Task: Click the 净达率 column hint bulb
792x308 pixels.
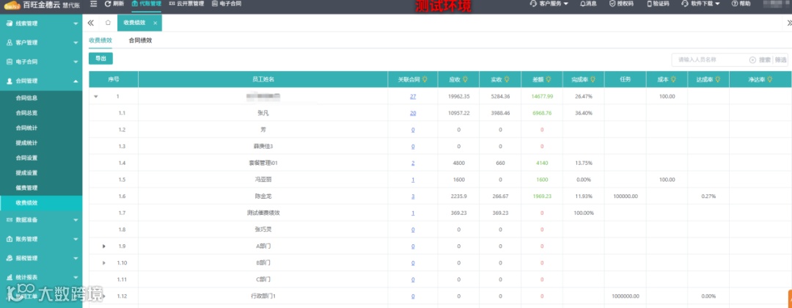Action: pos(769,79)
